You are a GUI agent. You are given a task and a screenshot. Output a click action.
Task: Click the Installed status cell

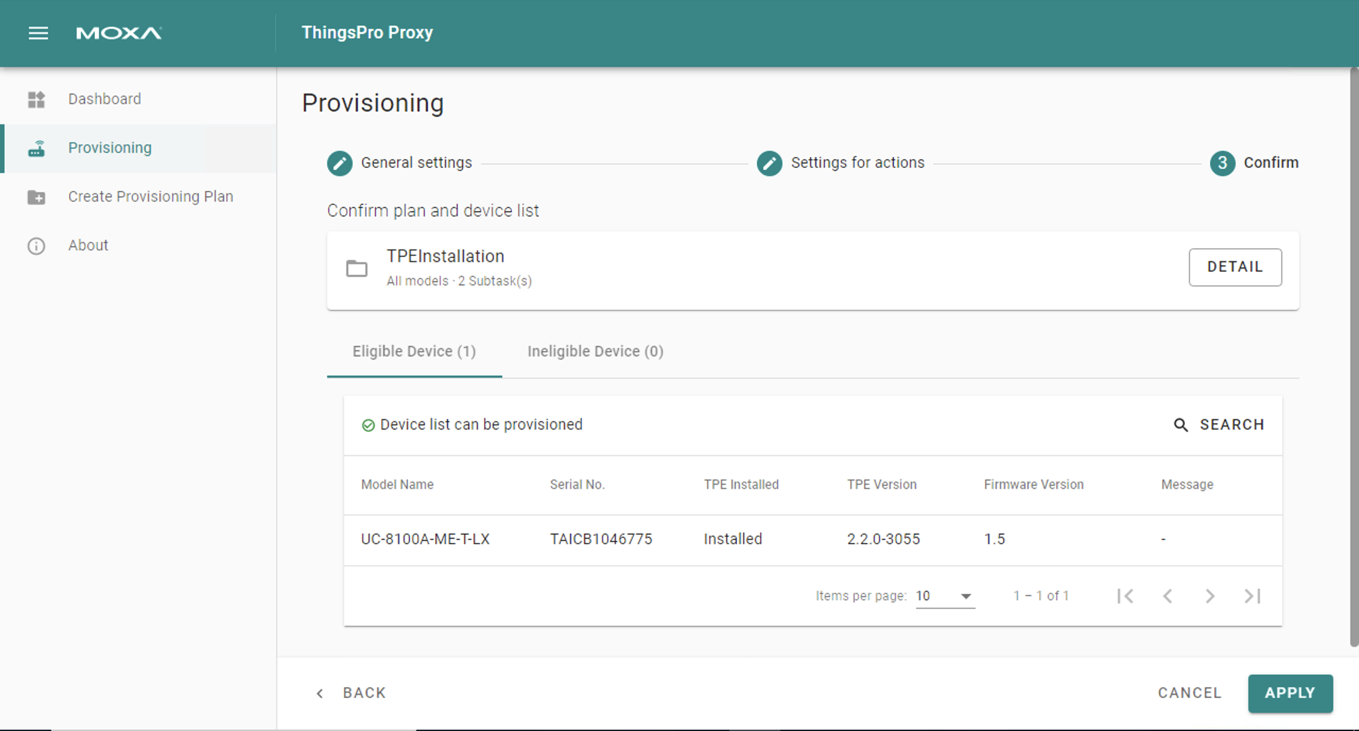tap(733, 539)
